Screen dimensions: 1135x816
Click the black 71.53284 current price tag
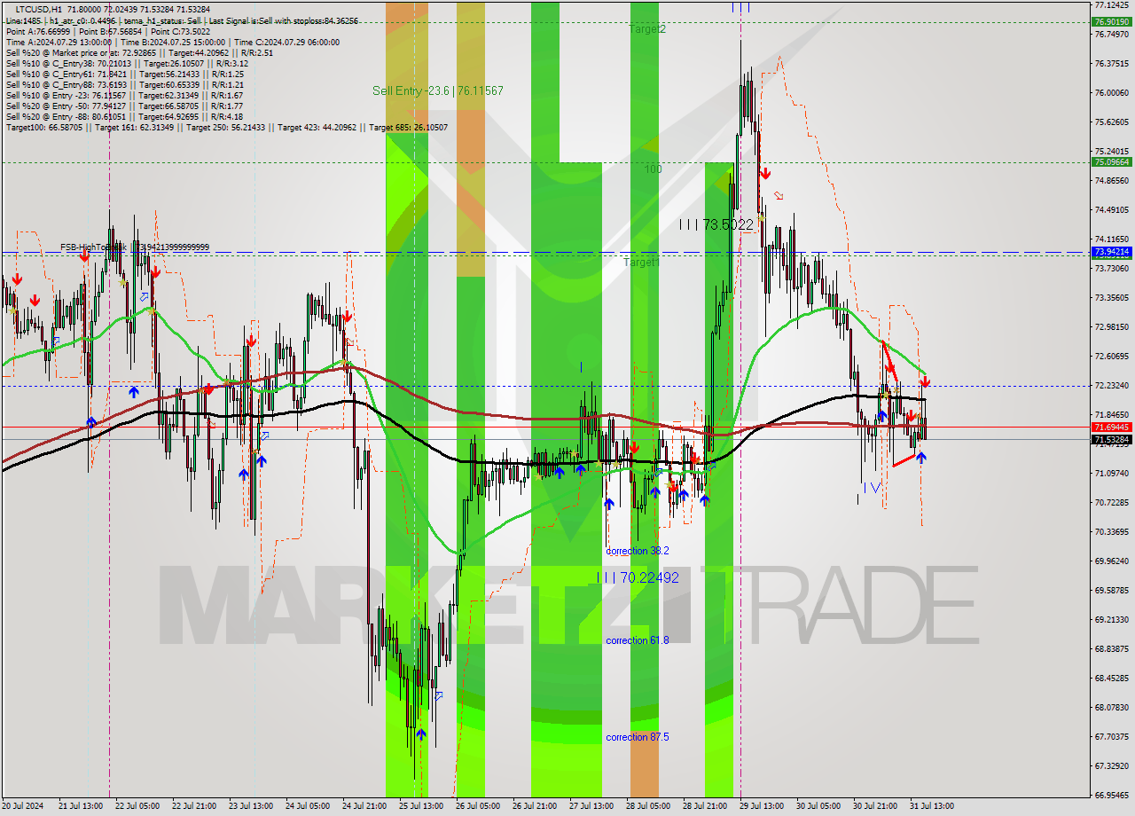(x=1111, y=439)
